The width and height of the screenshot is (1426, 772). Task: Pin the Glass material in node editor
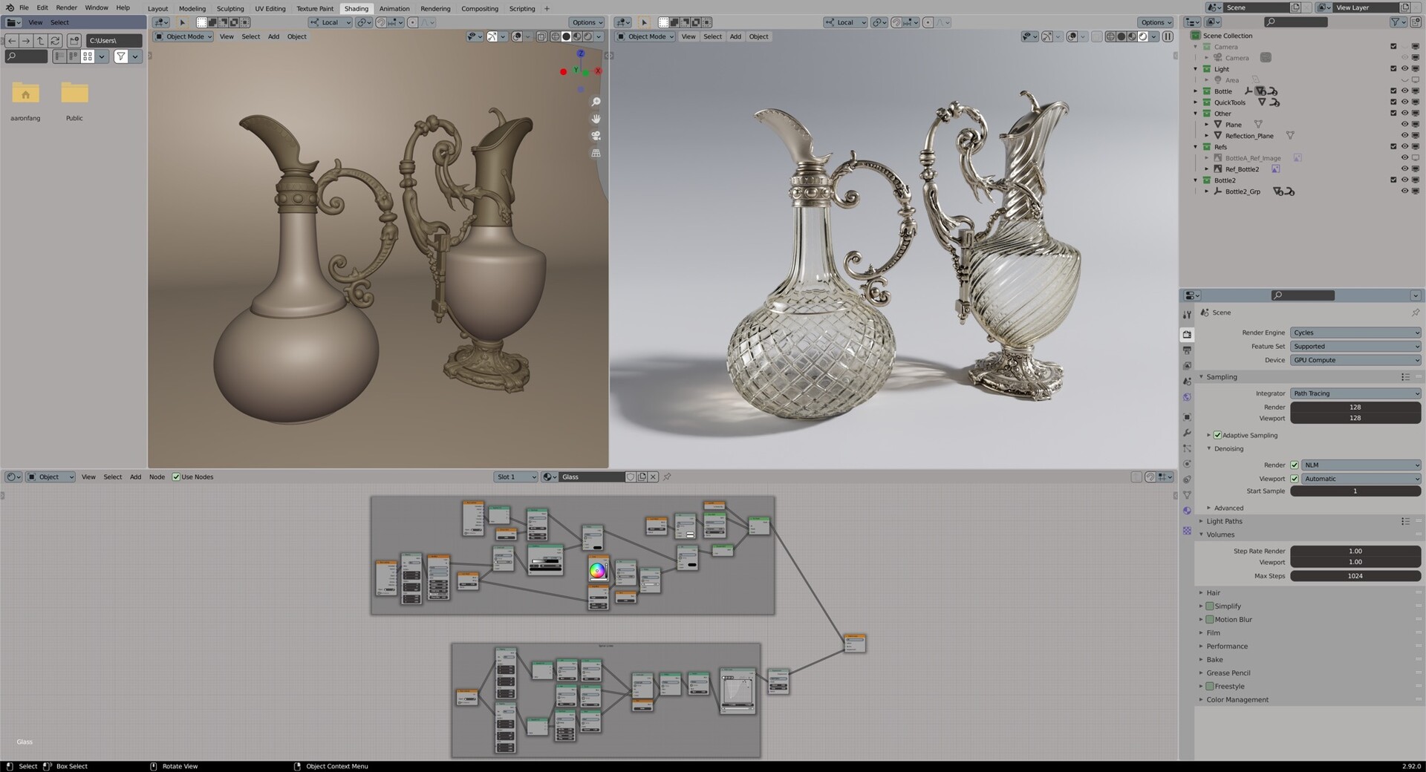tap(667, 477)
